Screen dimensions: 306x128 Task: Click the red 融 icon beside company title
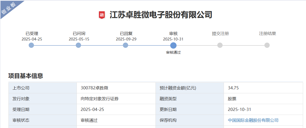102,15
